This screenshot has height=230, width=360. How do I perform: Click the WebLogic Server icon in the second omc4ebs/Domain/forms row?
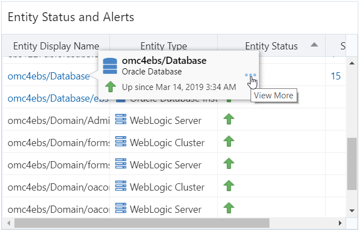pyautogui.click(x=121, y=164)
